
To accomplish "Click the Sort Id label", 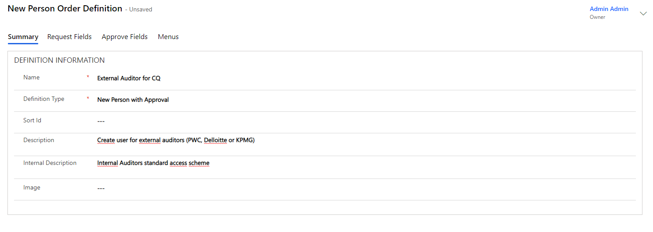I will click(32, 121).
